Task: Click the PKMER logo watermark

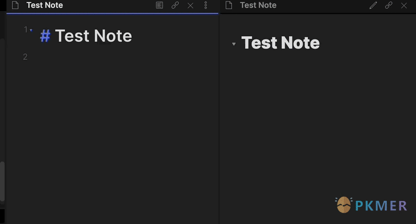Action: [371, 205]
